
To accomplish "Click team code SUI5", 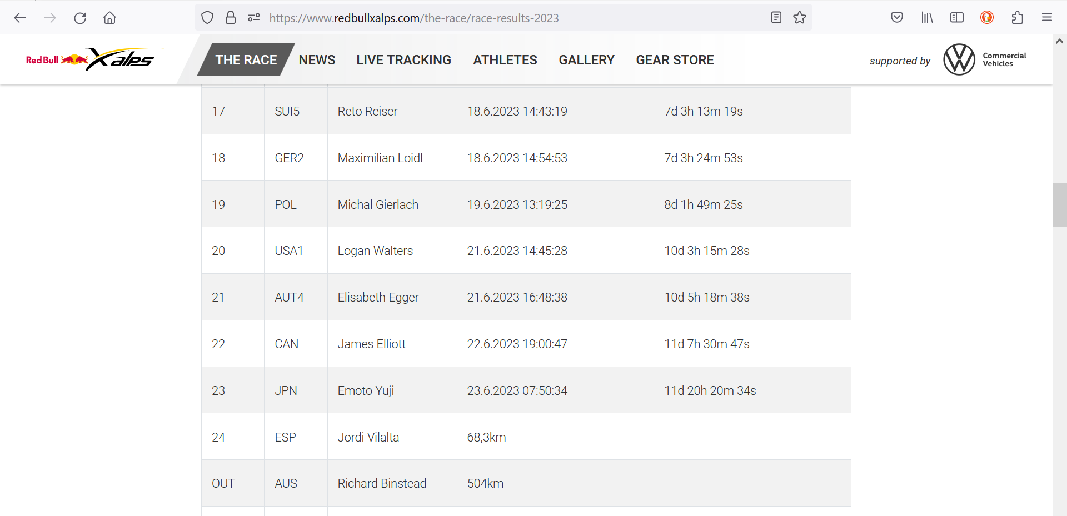I will tap(287, 111).
